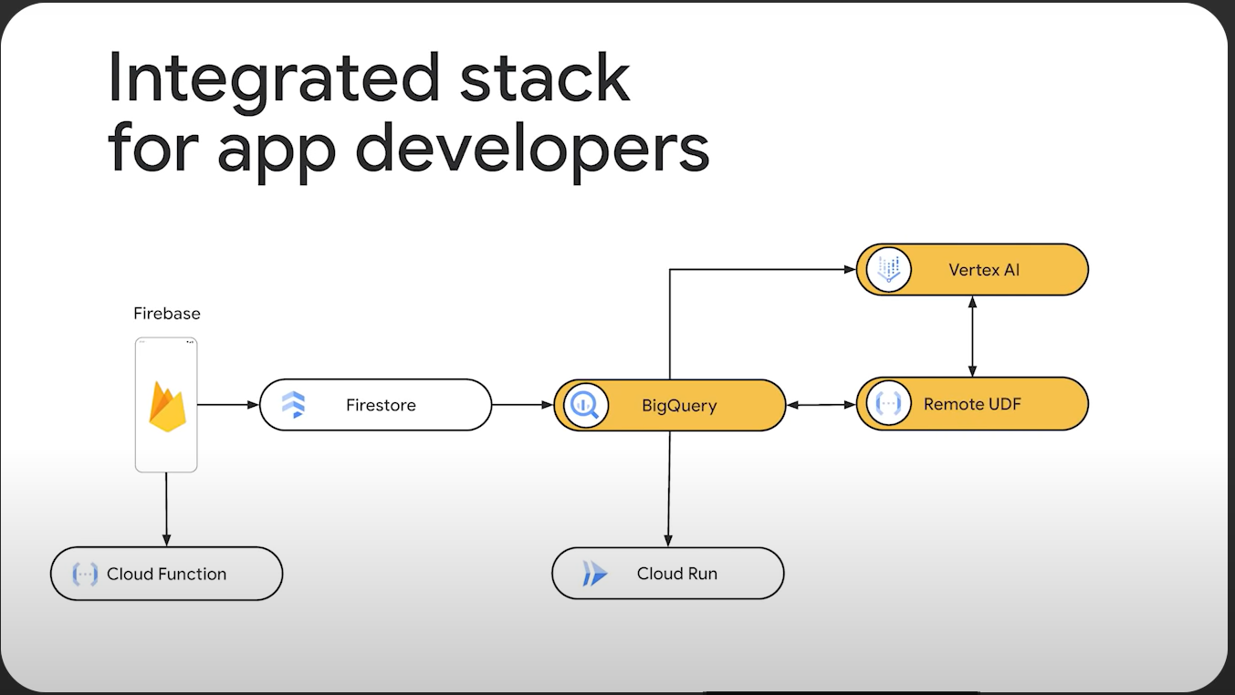The height and width of the screenshot is (695, 1235).
Task: Select the Vertex AI node label
Action: point(986,270)
